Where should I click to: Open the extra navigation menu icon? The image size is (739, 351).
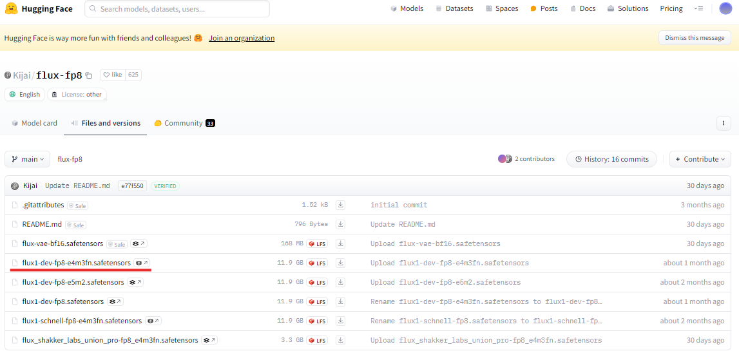point(699,8)
